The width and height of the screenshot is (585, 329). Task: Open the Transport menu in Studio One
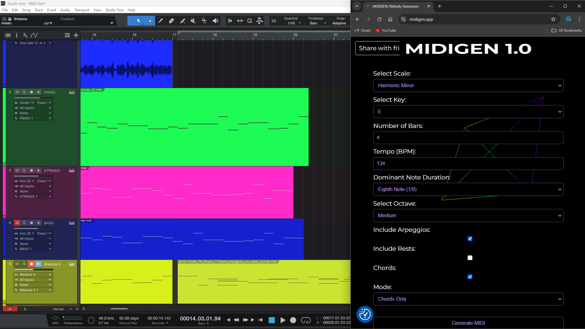(x=82, y=10)
